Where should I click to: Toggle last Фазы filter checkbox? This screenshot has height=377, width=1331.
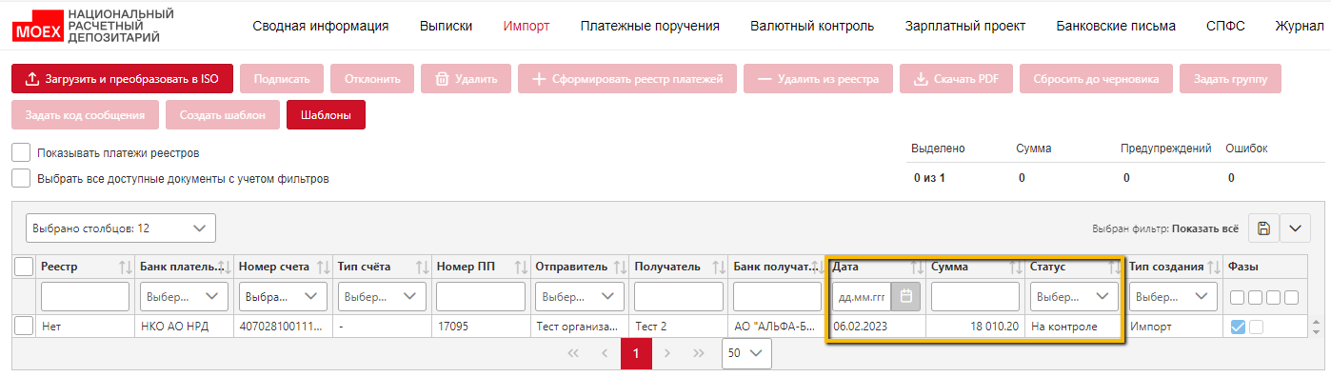(1291, 297)
